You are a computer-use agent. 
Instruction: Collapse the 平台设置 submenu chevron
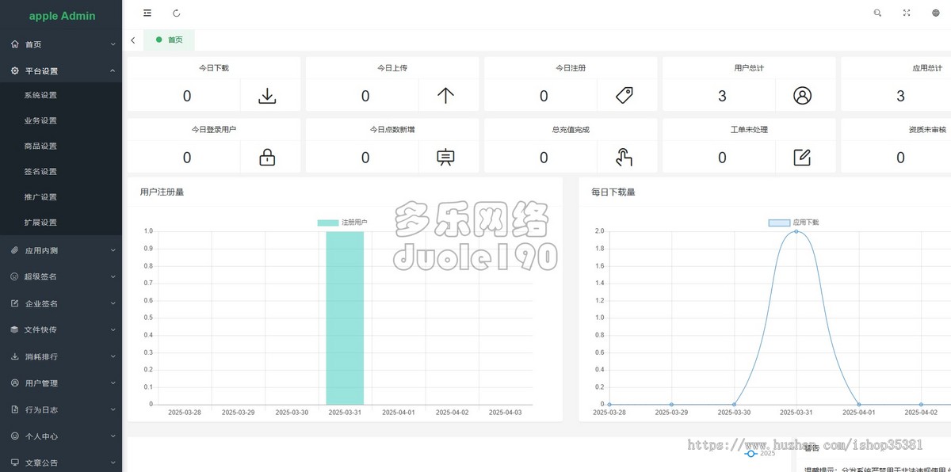113,70
